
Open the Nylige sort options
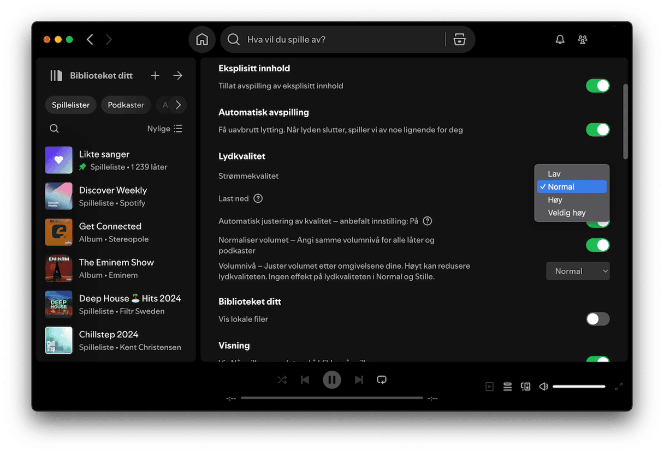click(x=165, y=129)
